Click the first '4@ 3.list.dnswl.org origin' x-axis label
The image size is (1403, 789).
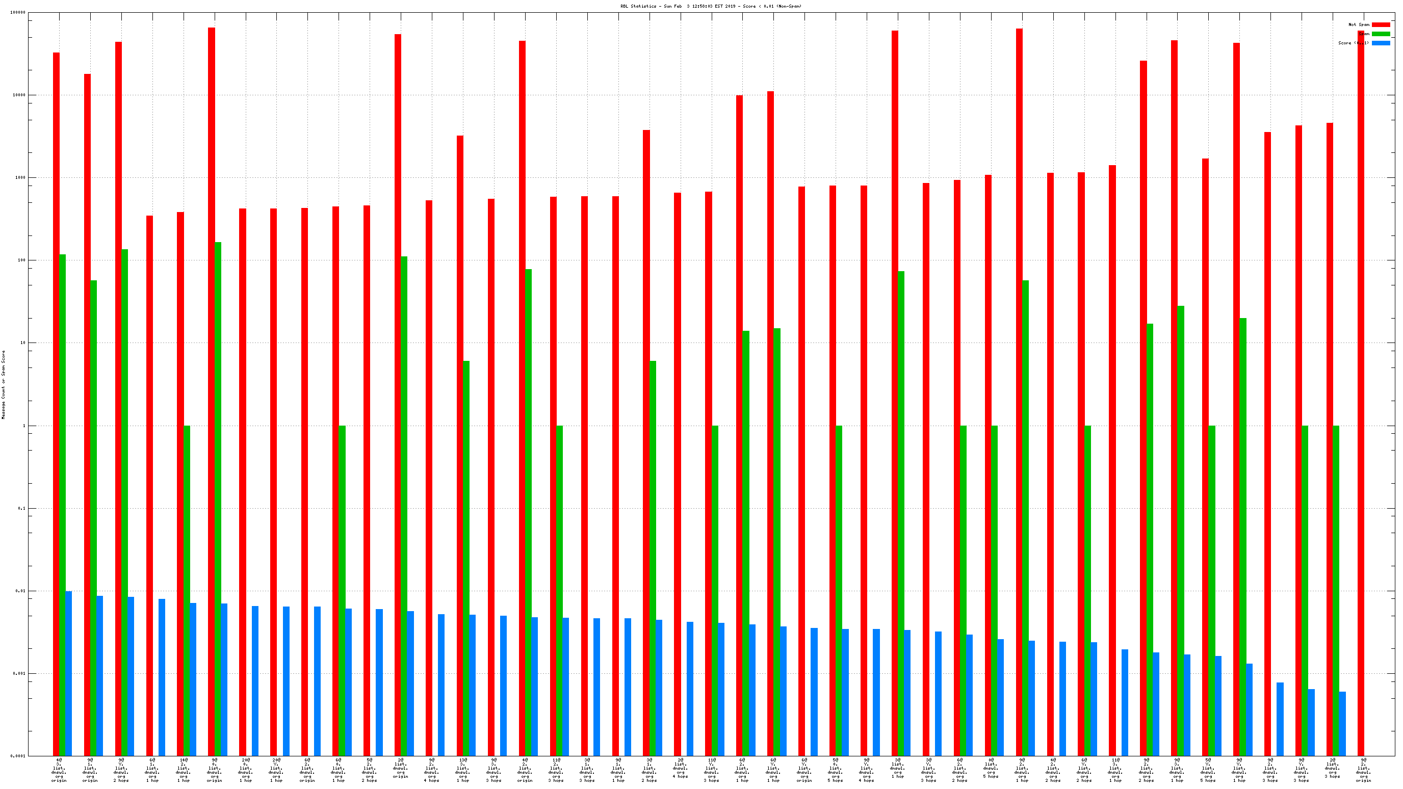[x=59, y=770]
